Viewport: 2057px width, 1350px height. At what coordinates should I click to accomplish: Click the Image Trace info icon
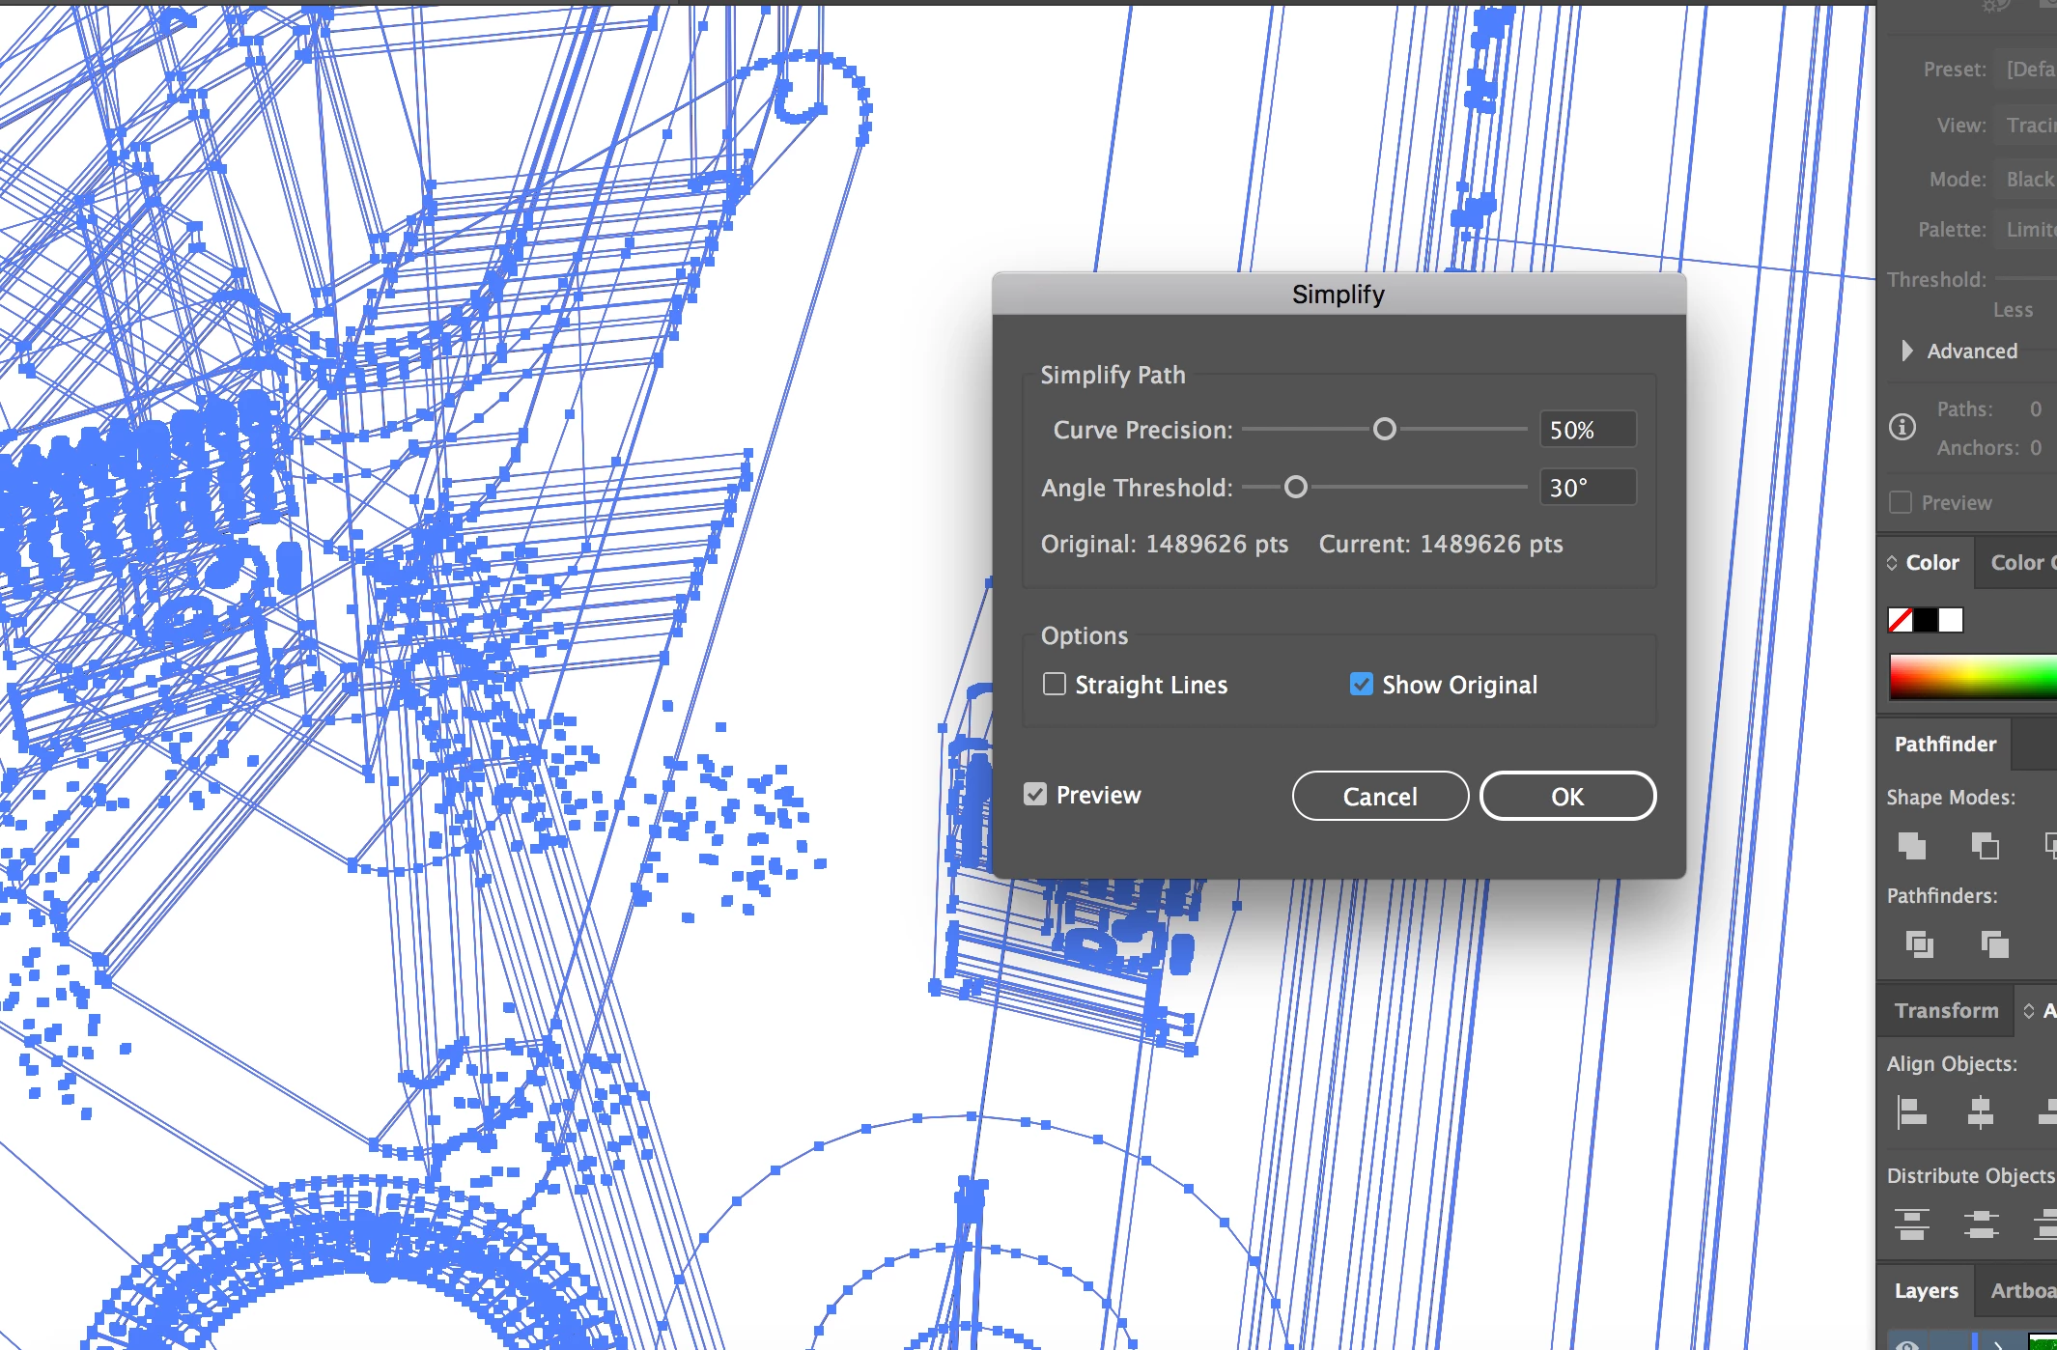click(1902, 427)
